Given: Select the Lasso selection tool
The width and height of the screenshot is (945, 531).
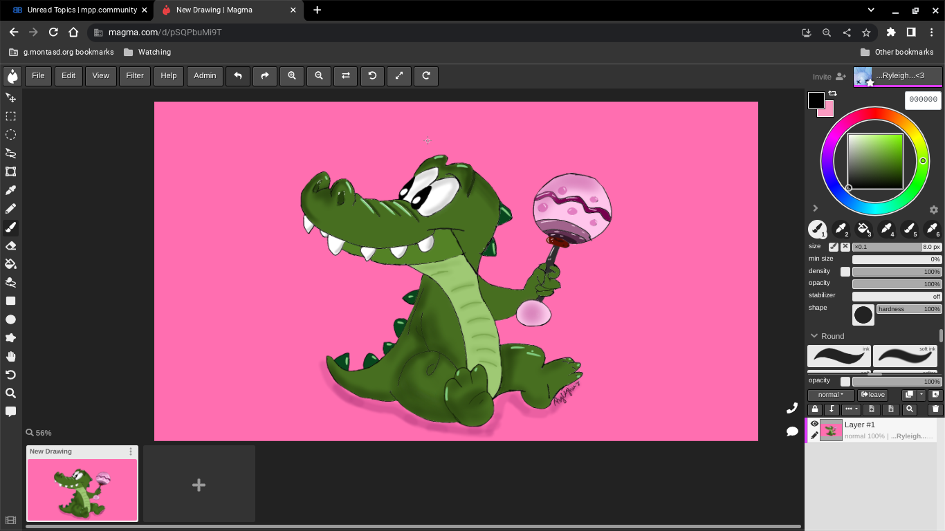Looking at the screenshot, I should (10, 153).
